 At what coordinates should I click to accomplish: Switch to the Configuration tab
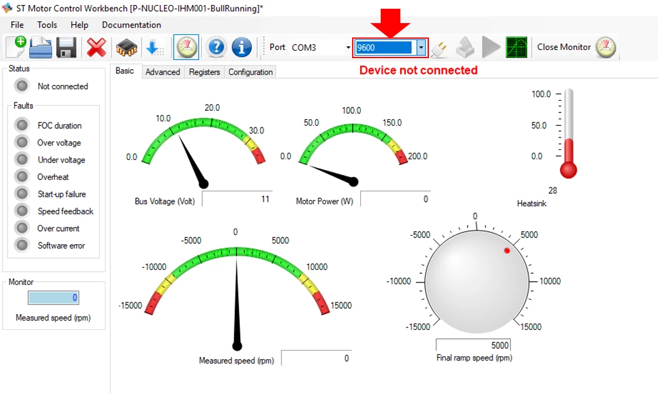[x=250, y=72]
